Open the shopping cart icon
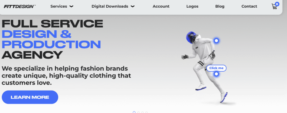The height and width of the screenshot is (113, 287). pyautogui.click(x=274, y=7)
